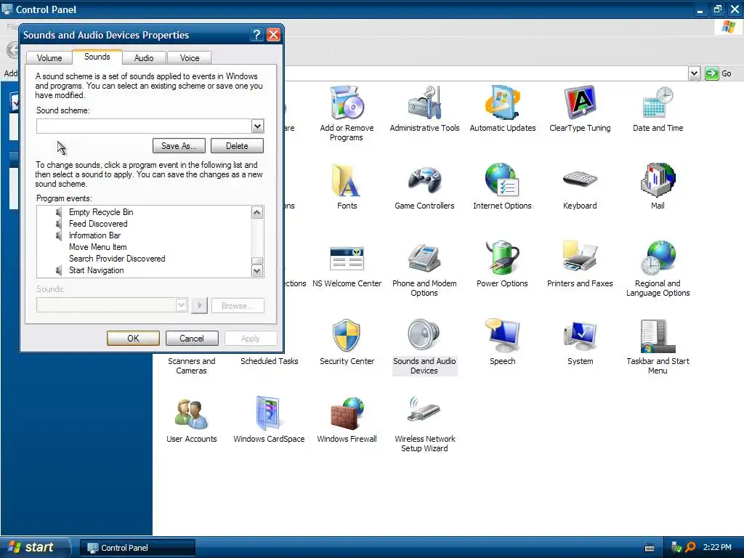Click program events scroll up arrow
744x558 pixels.
click(256, 213)
